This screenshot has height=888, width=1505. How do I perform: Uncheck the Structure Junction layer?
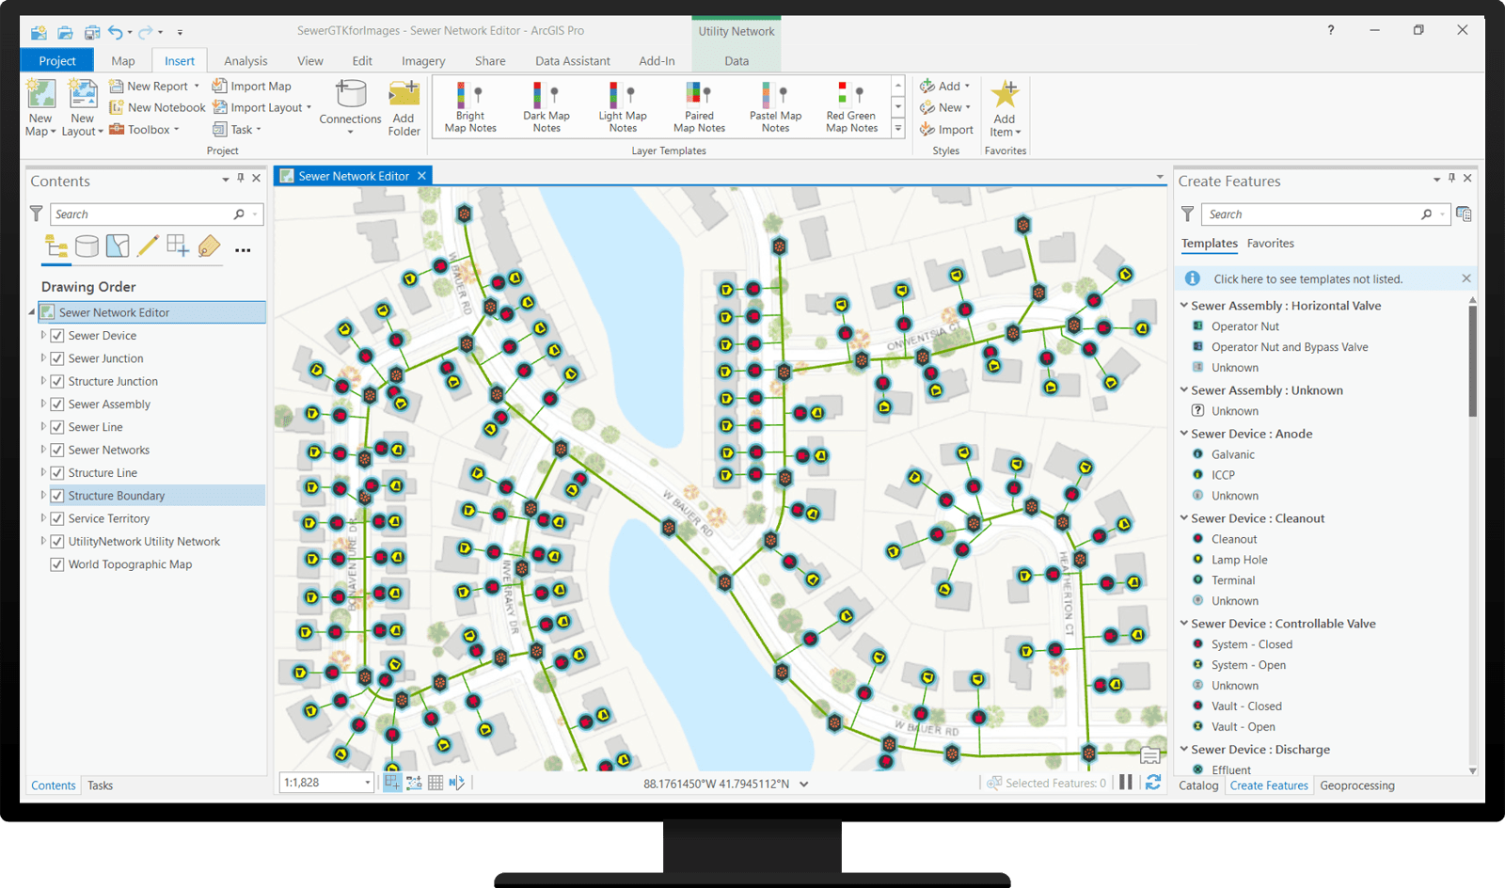57,381
